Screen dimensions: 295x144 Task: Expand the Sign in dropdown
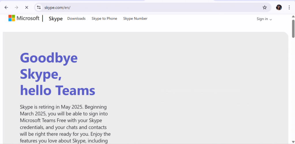tap(264, 19)
